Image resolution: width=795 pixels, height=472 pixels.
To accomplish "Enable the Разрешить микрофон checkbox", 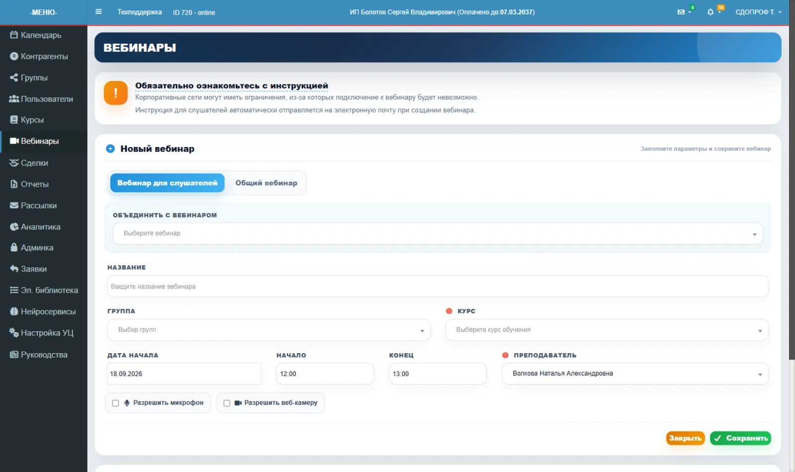I will (x=115, y=403).
